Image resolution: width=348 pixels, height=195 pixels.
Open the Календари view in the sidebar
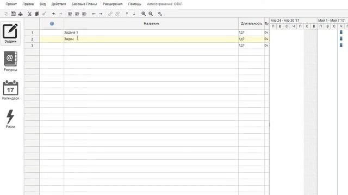tap(10, 90)
